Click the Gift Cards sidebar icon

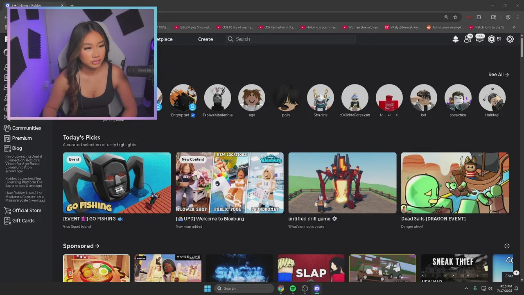[7, 221]
